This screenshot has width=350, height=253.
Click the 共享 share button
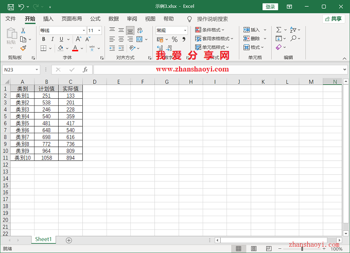tap(334, 19)
